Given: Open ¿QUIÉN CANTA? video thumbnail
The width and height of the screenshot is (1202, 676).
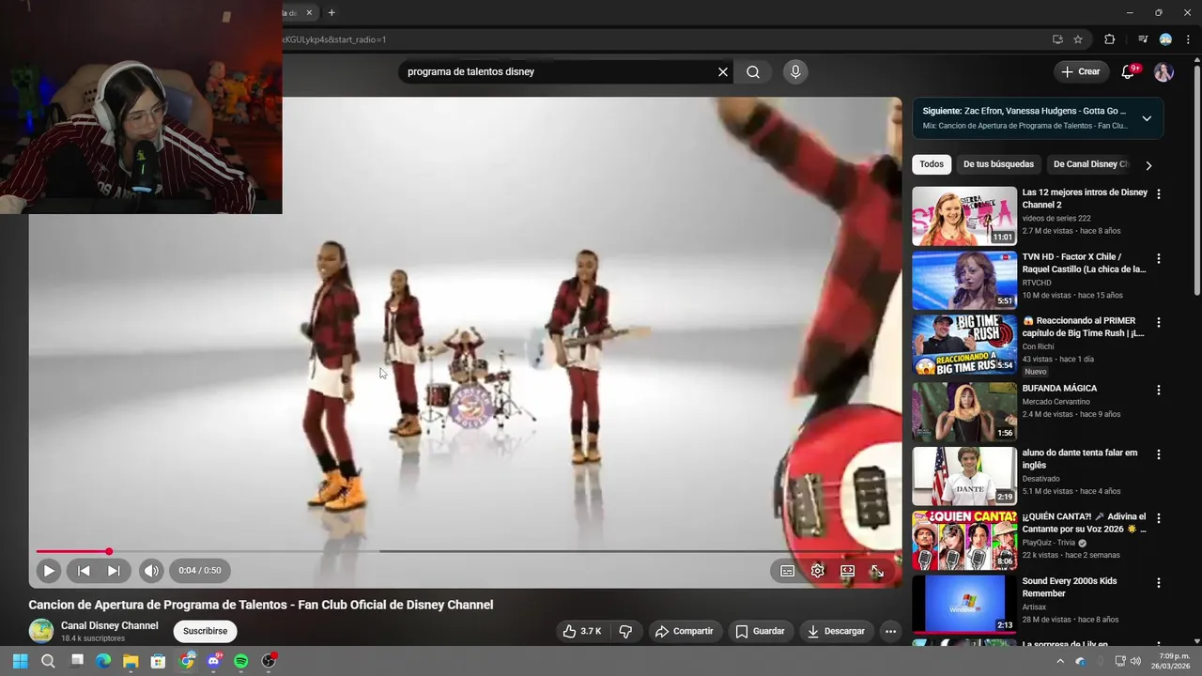Looking at the screenshot, I should point(964,540).
